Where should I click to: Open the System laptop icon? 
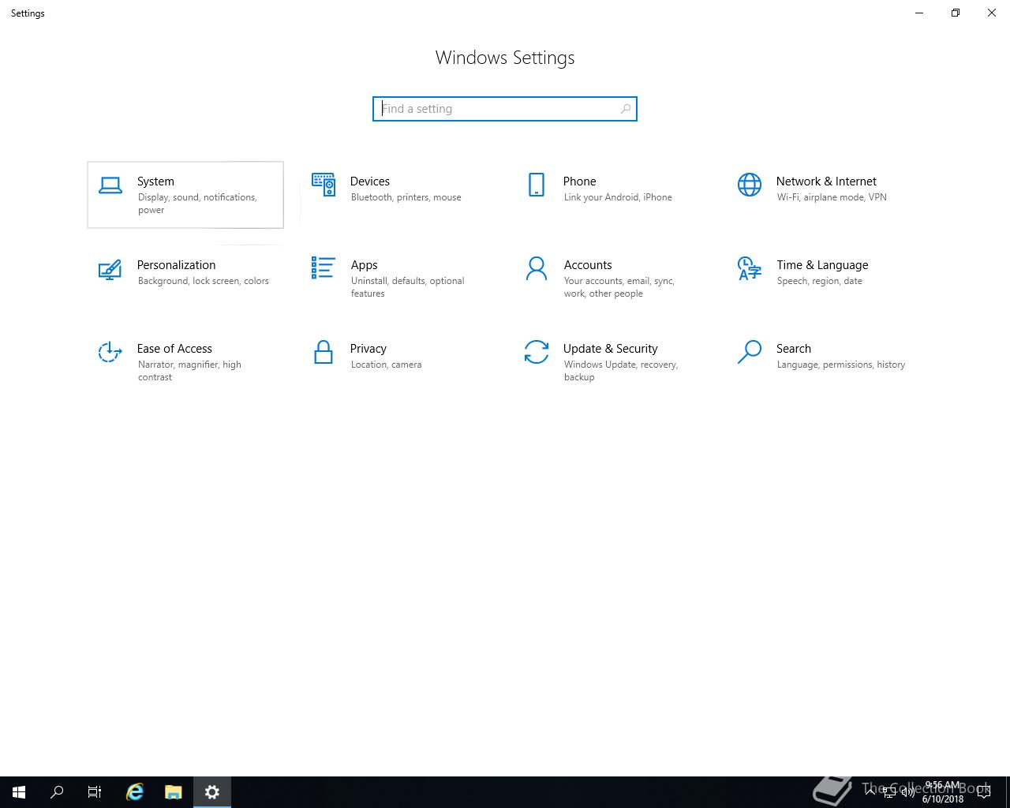tap(110, 185)
